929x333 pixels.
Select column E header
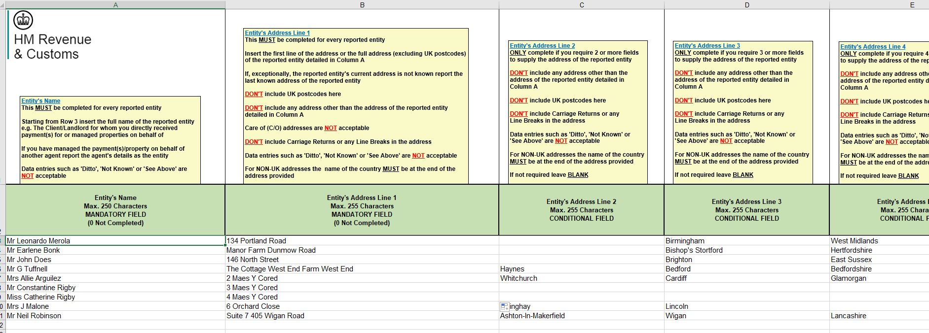coord(879,5)
